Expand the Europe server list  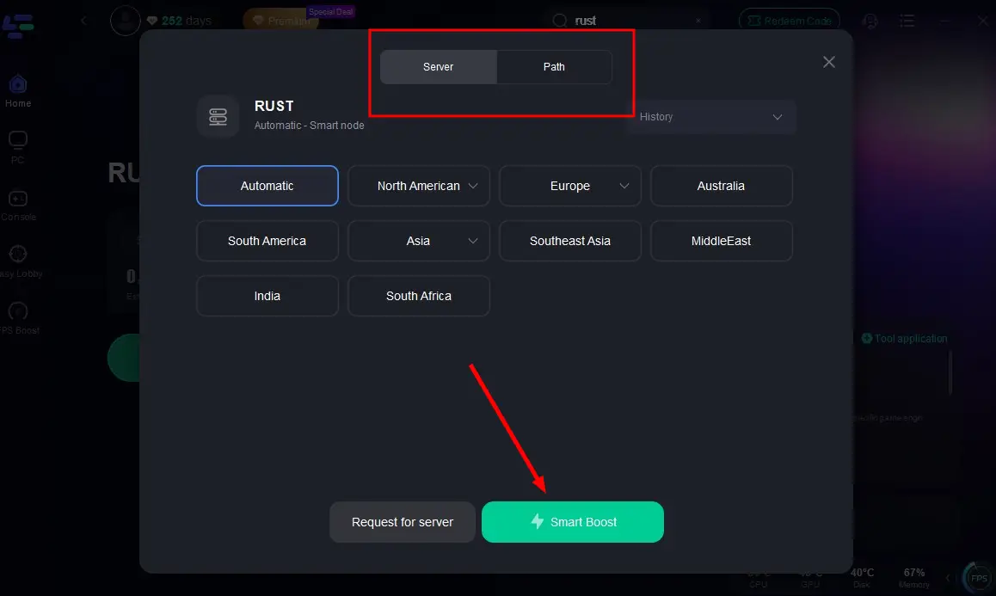coord(569,186)
